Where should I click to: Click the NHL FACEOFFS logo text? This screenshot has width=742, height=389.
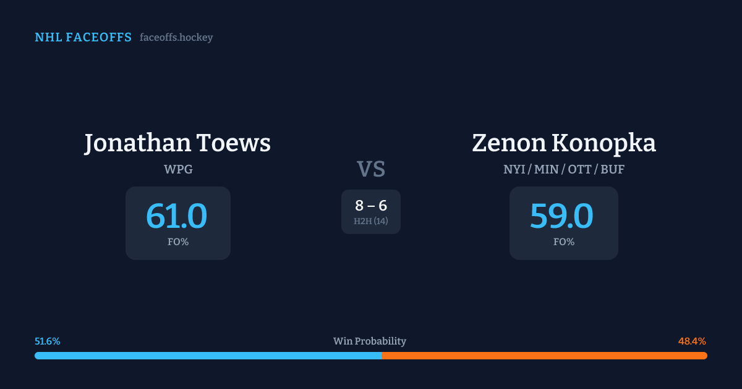pos(83,38)
